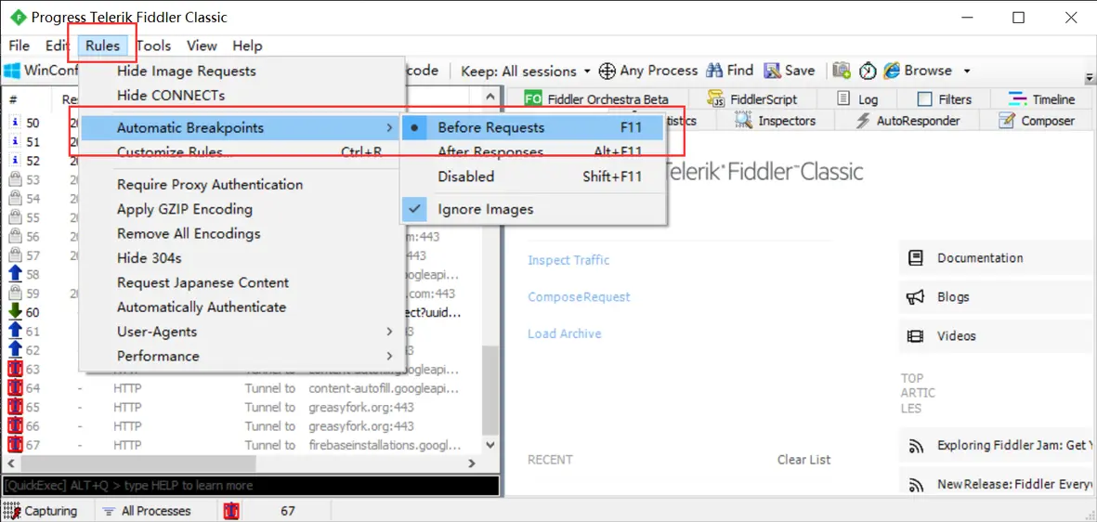Click the Clear List button
Screen dimensions: 1097x522
(803, 460)
